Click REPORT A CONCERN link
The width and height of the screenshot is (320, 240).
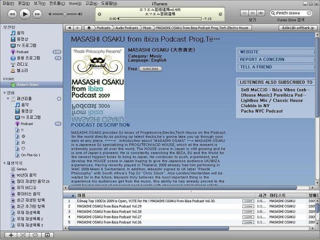(x=276, y=60)
